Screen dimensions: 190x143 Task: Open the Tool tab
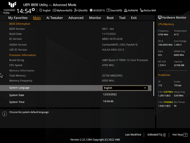(122, 18)
